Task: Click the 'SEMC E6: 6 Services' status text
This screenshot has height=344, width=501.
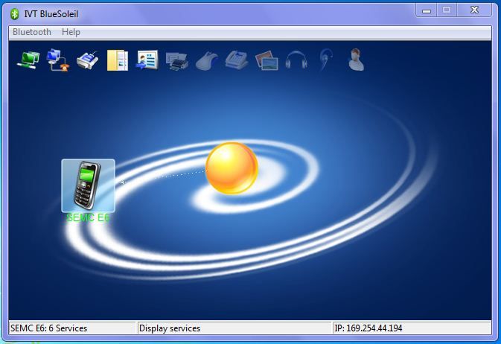Action: pyautogui.click(x=48, y=328)
